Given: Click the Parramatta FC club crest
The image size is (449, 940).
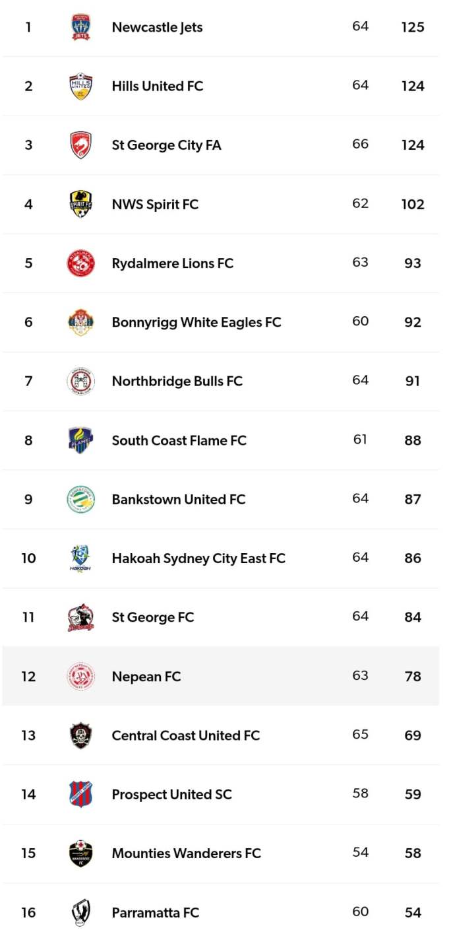Looking at the screenshot, I should click(x=81, y=912).
